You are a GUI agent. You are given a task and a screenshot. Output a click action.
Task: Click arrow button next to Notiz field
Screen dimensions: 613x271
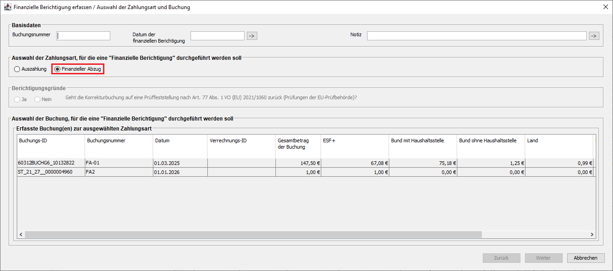[593, 36]
